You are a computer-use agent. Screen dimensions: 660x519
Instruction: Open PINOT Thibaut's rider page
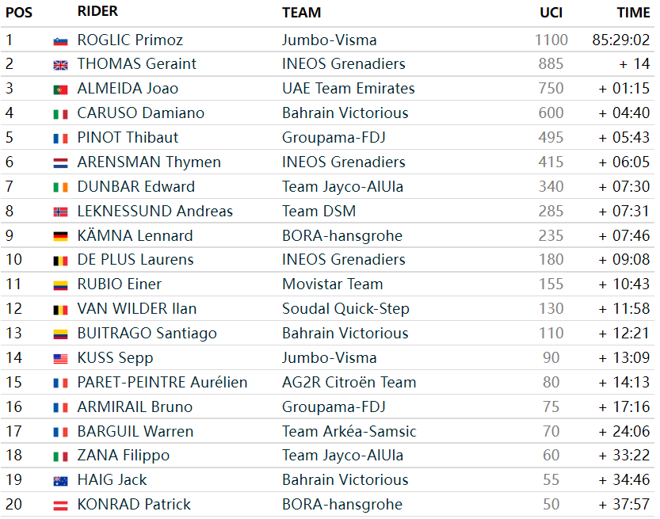pyautogui.click(x=128, y=137)
